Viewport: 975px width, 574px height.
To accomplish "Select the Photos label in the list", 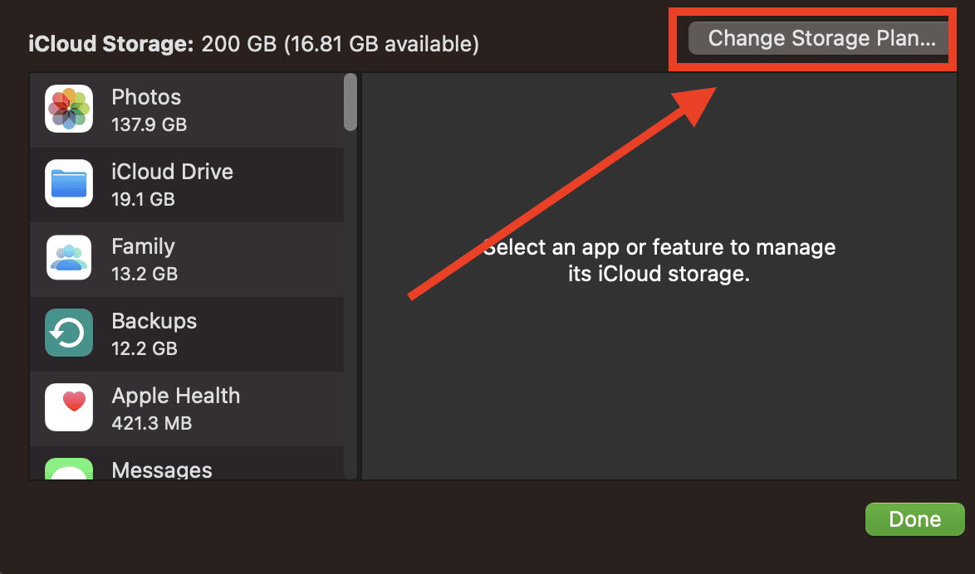I will 146,97.
